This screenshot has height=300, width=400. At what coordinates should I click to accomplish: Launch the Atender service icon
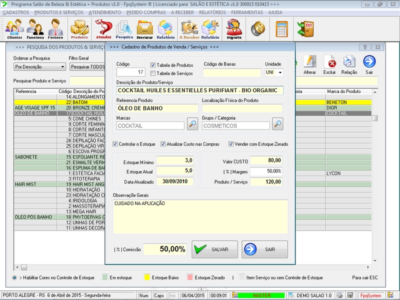103,29
